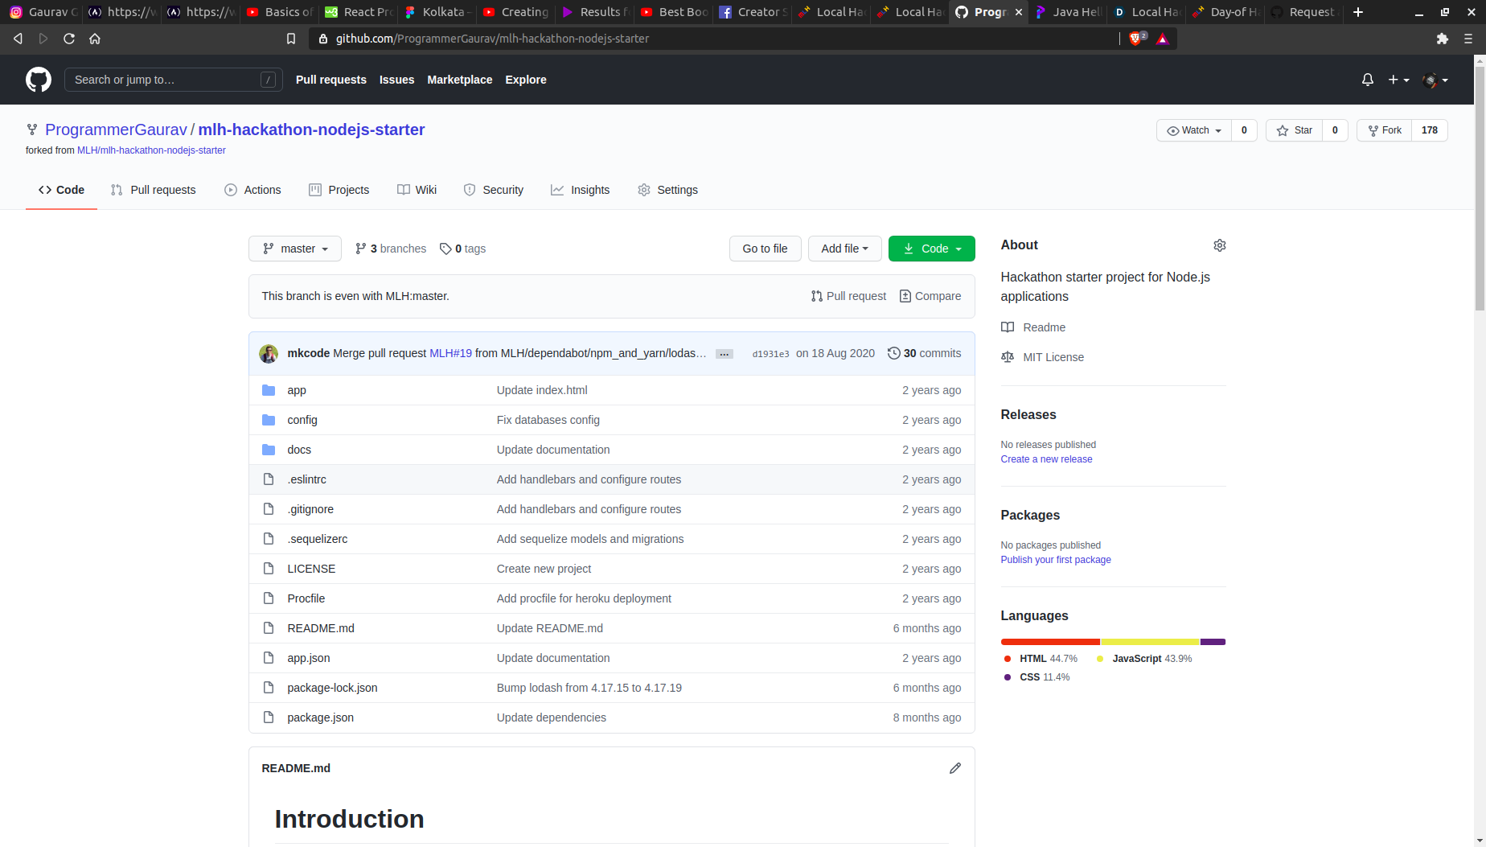Click the Brave Rewards triangle icon
Viewport: 1486px width, 847px height.
(x=1163, y=39)
